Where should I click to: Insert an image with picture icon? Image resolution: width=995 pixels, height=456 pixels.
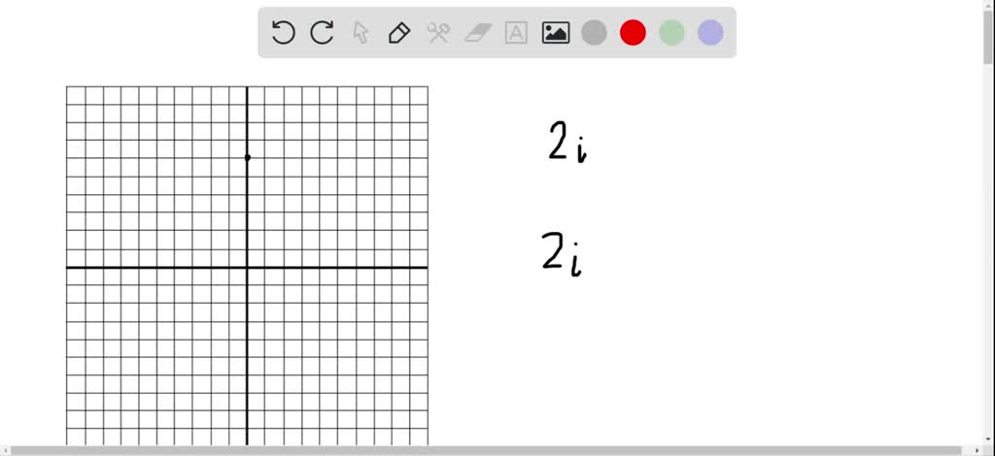(x=555, y=32)
